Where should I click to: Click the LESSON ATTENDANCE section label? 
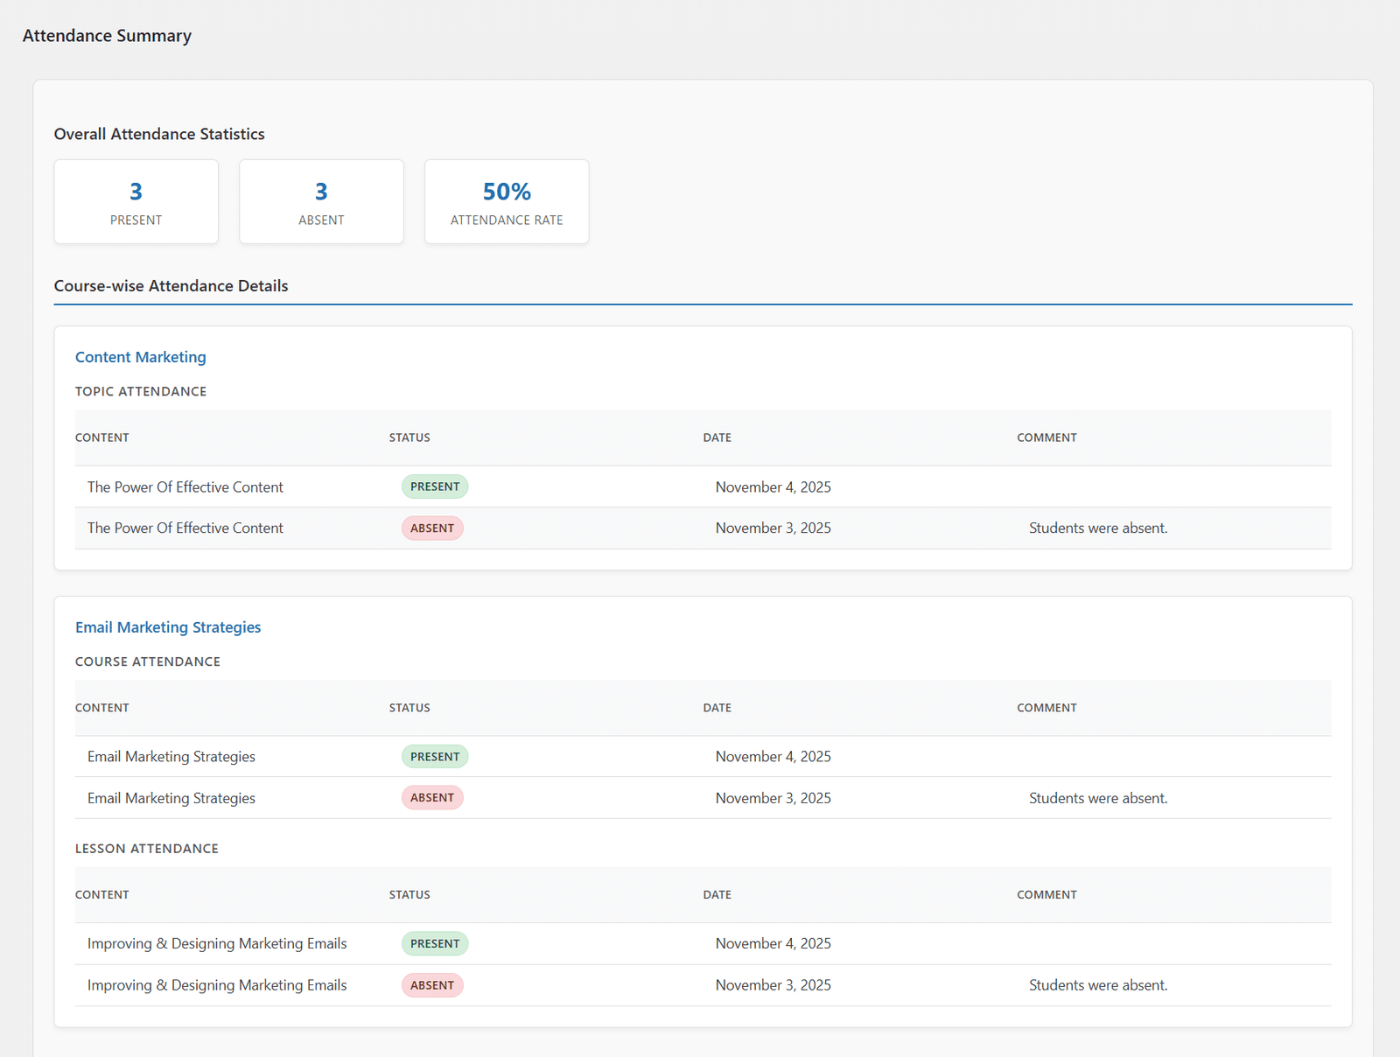pos(147,849)
